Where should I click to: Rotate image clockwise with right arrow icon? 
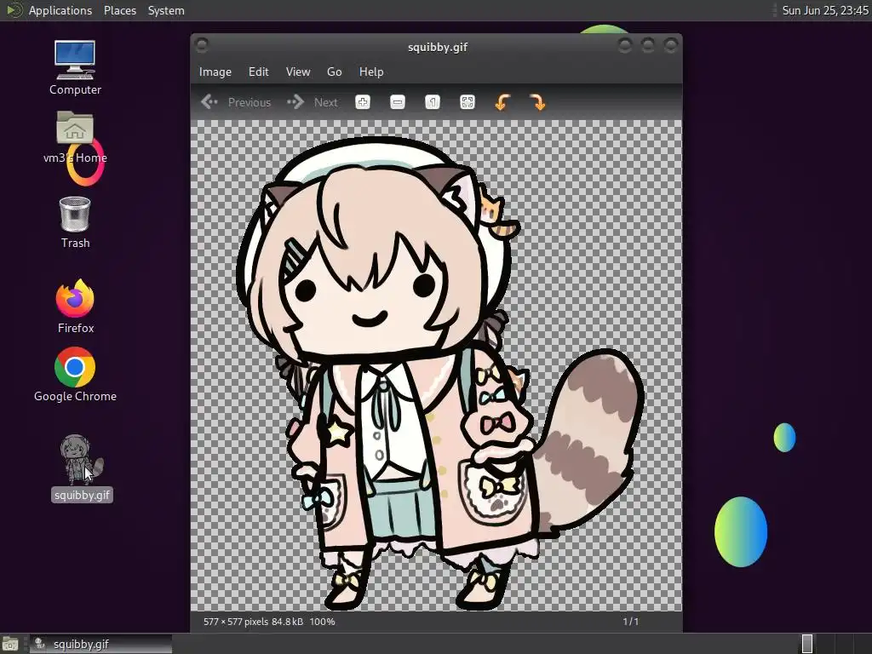pos(537,102)
